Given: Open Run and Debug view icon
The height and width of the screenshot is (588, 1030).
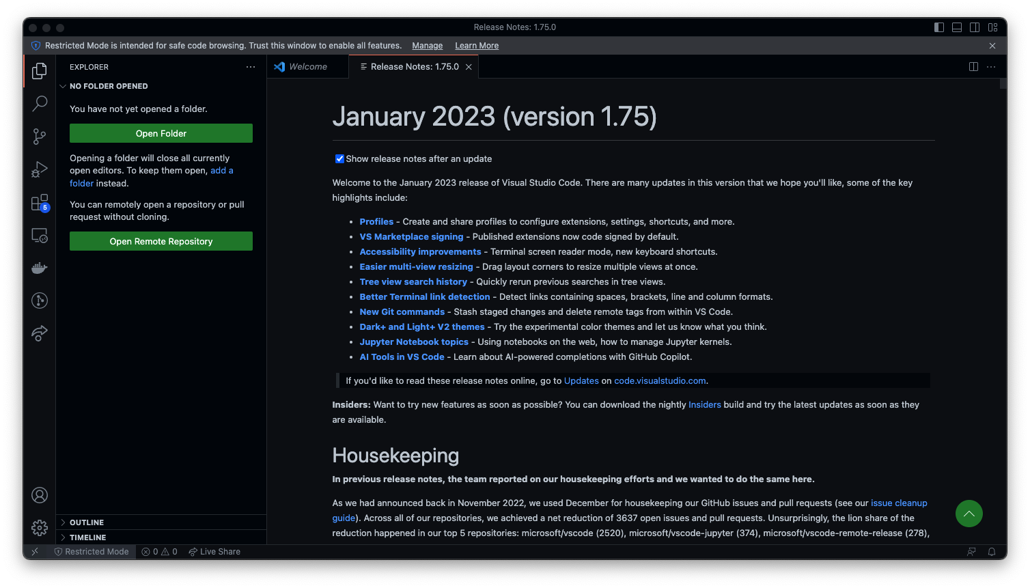Looking at the screenshot, I should (40, 169).
